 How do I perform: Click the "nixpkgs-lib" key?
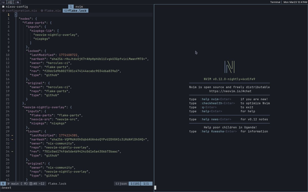coord(42,31)
